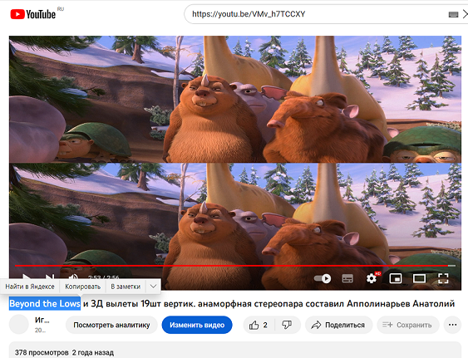
Task: Open the YouTube home logo
Action: point(32,14)
